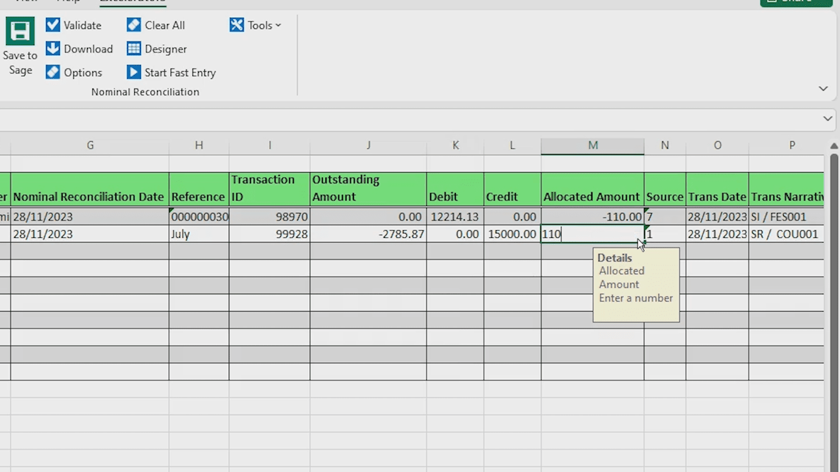Click the Transaction ID header cell
Image resolution: width=840 pixels, height=472 pixels.
click(x=269, y=189)
